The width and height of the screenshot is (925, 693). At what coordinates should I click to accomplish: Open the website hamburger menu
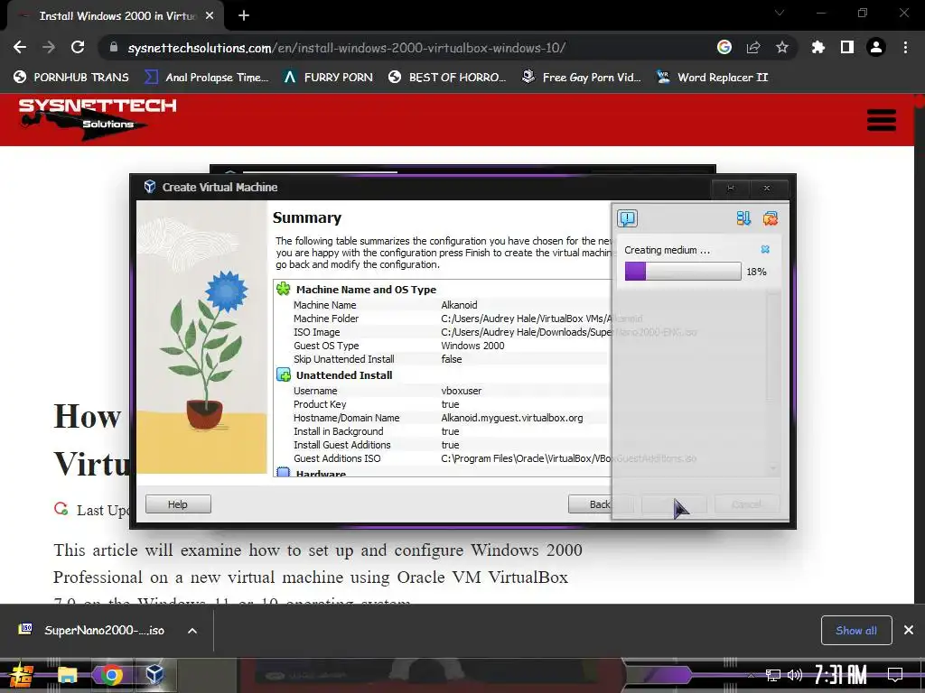882,120
